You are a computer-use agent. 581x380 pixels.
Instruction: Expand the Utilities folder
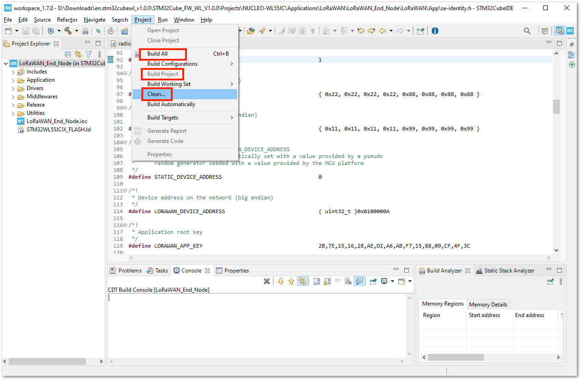(13, 113)
